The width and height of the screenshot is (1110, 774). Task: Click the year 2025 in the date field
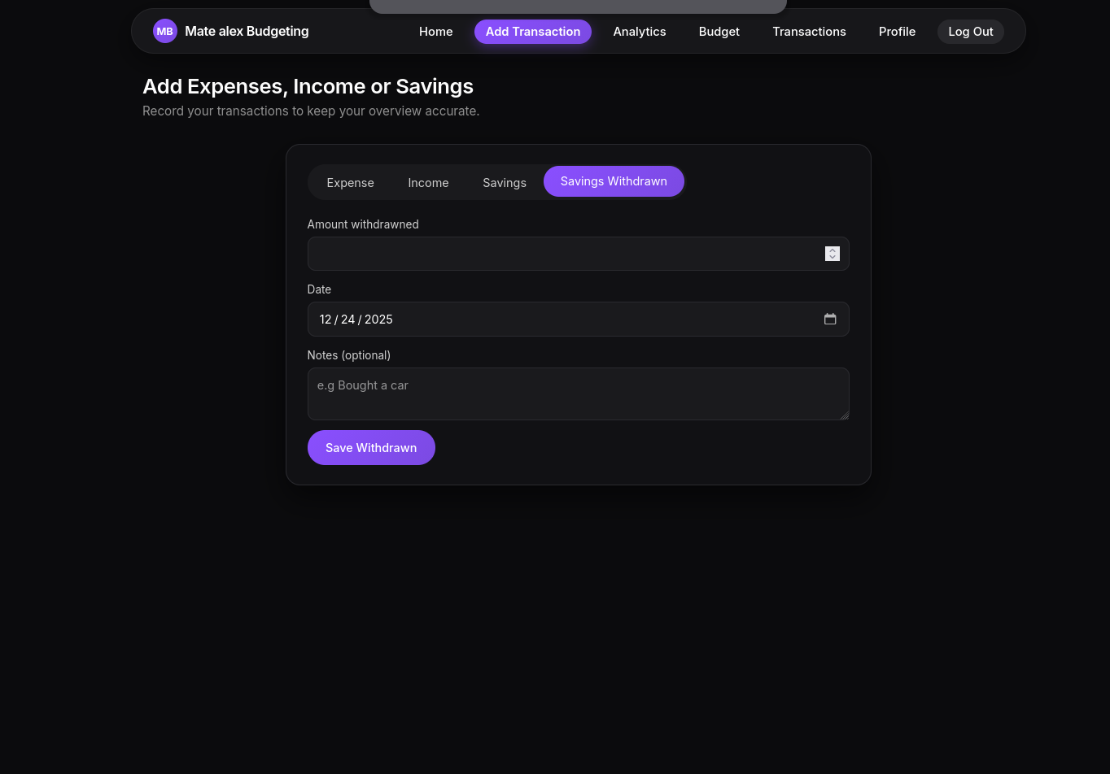click(x=378, y=320)
